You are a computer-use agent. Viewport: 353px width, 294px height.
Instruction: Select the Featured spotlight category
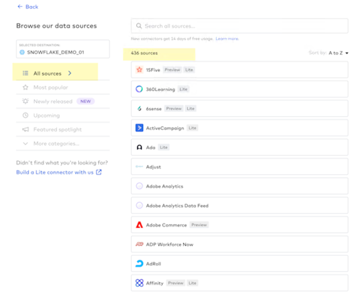[63, 130]
